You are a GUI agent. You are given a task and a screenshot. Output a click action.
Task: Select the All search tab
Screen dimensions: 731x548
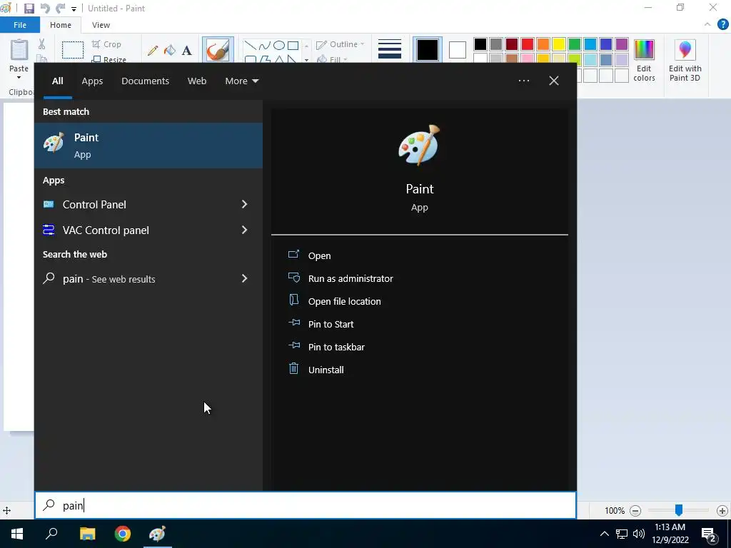click(57, 81)
